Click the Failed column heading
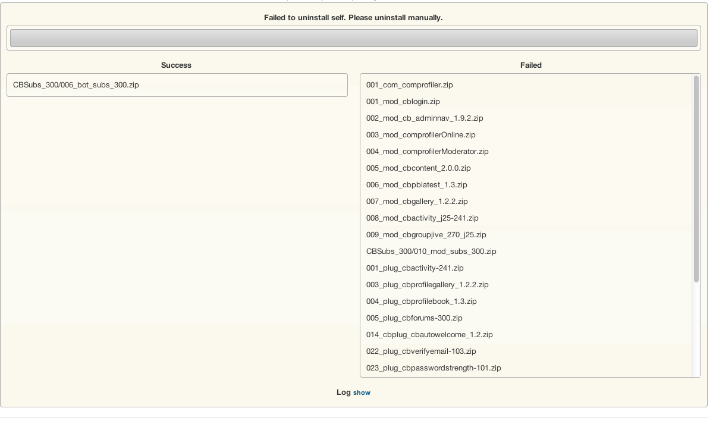716x424 pixels. (x=530, y=65)
